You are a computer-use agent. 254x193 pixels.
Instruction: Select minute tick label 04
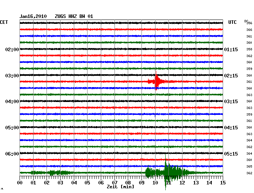tap(74, 182)
